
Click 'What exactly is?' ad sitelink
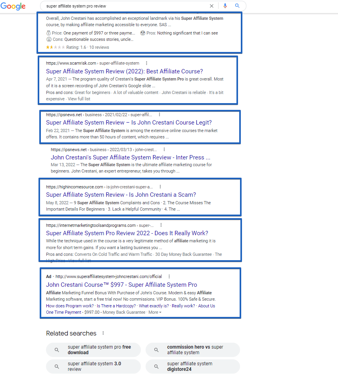[154, 306]
